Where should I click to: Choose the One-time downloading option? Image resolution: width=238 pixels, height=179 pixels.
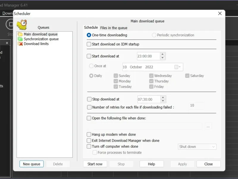pyautogui.click(x=89, y=35)
